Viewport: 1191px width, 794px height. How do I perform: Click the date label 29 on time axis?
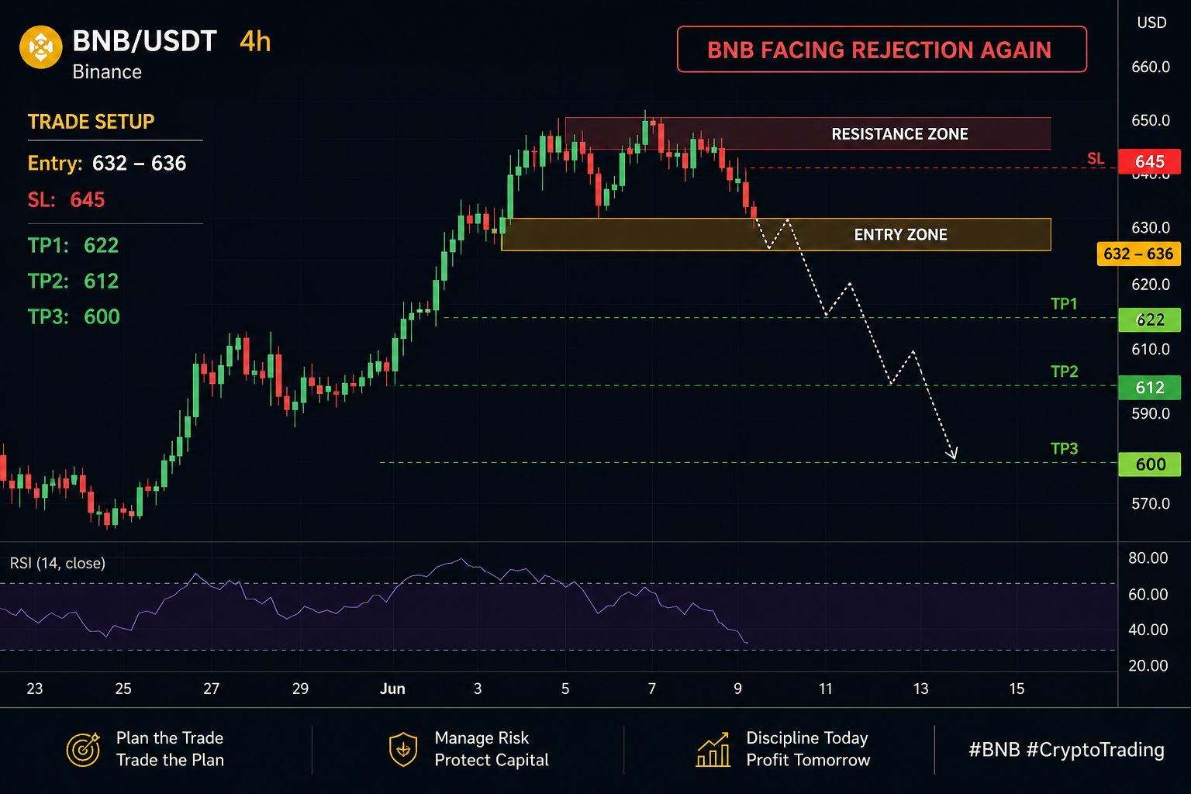click(300, 689)
